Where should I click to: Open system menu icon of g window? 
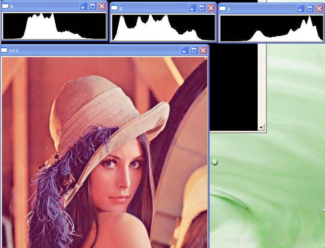(x=114, y=8)
